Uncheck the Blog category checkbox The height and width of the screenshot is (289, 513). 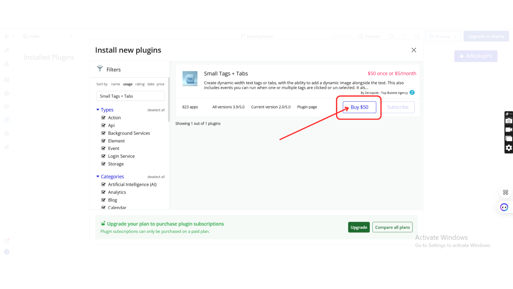tap(104, 200)
